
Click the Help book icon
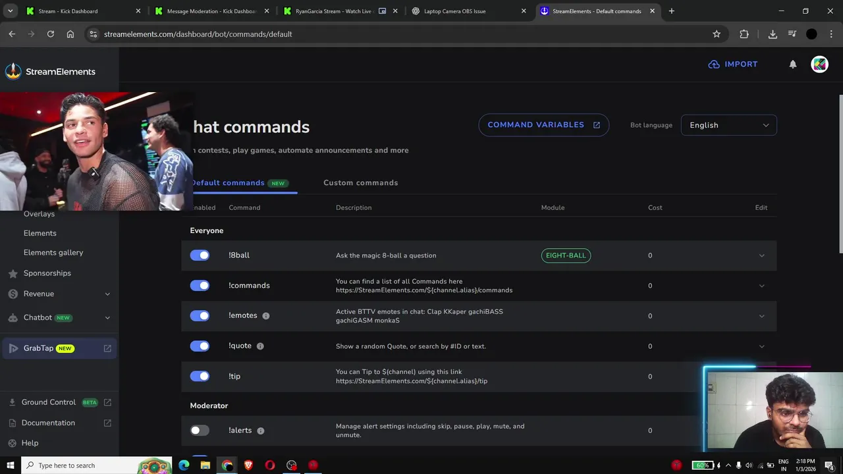click(13, 443)
